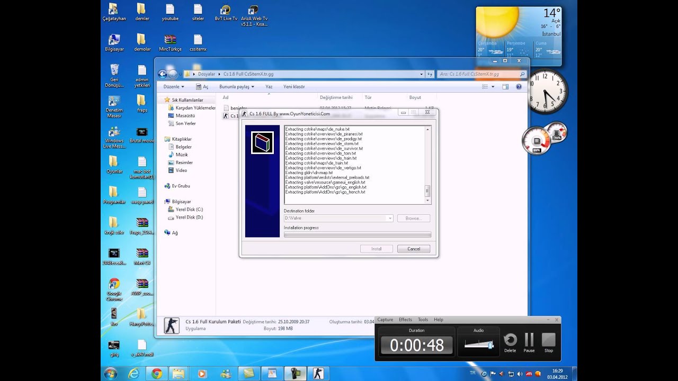Screen dimensions: 678x381
Task: Open view options dropdown arrow in Explorer
Action: coord(493,87)
